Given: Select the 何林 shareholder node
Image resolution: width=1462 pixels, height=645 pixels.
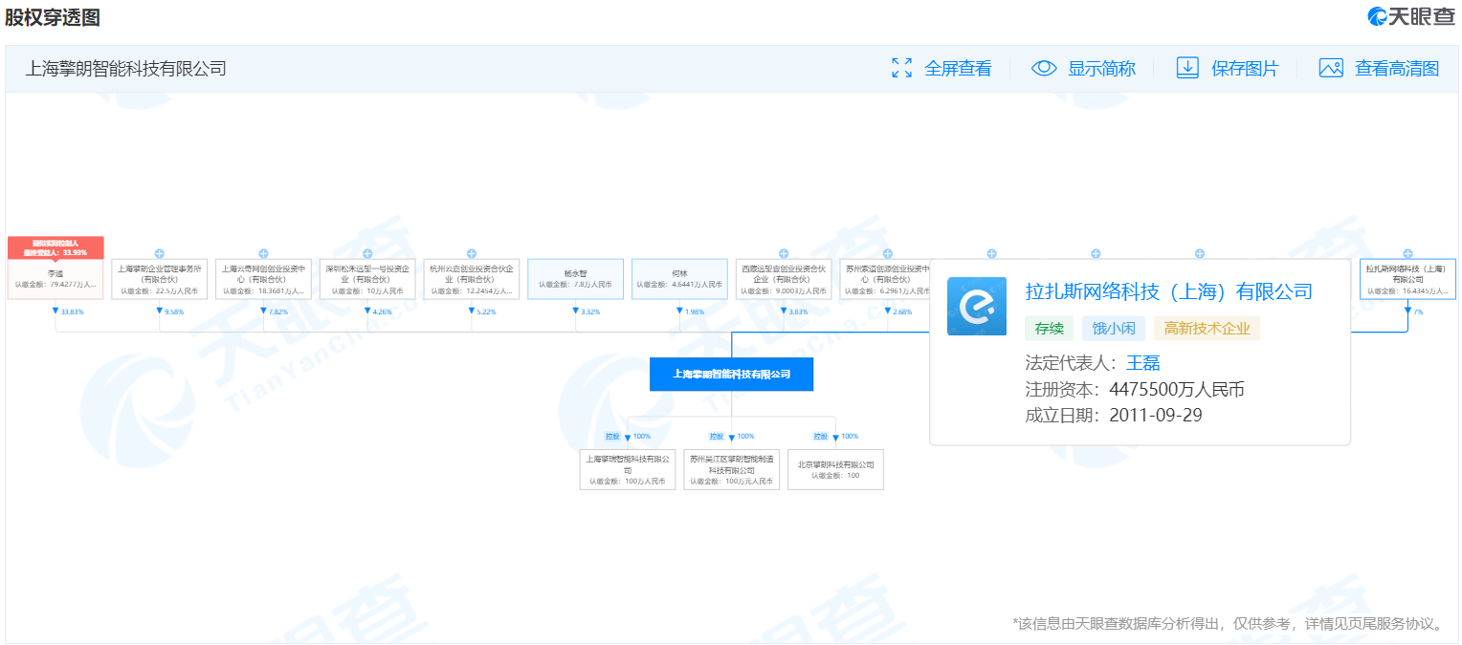Looking at the screenshot, I should [x=679, y=279].
